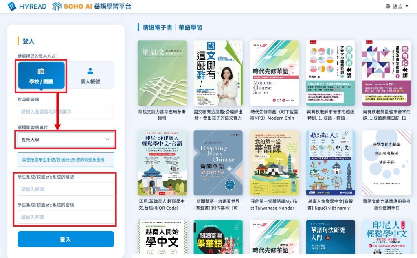Focus the 搜尋圖書館 search field
The height and width of the screenshot is (258, 417).
[x=66, y=112]
